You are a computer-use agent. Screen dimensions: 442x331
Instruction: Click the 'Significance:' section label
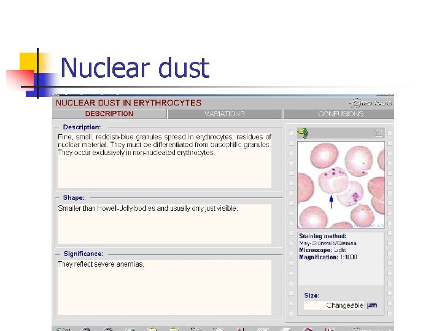(x=83, y=254)
